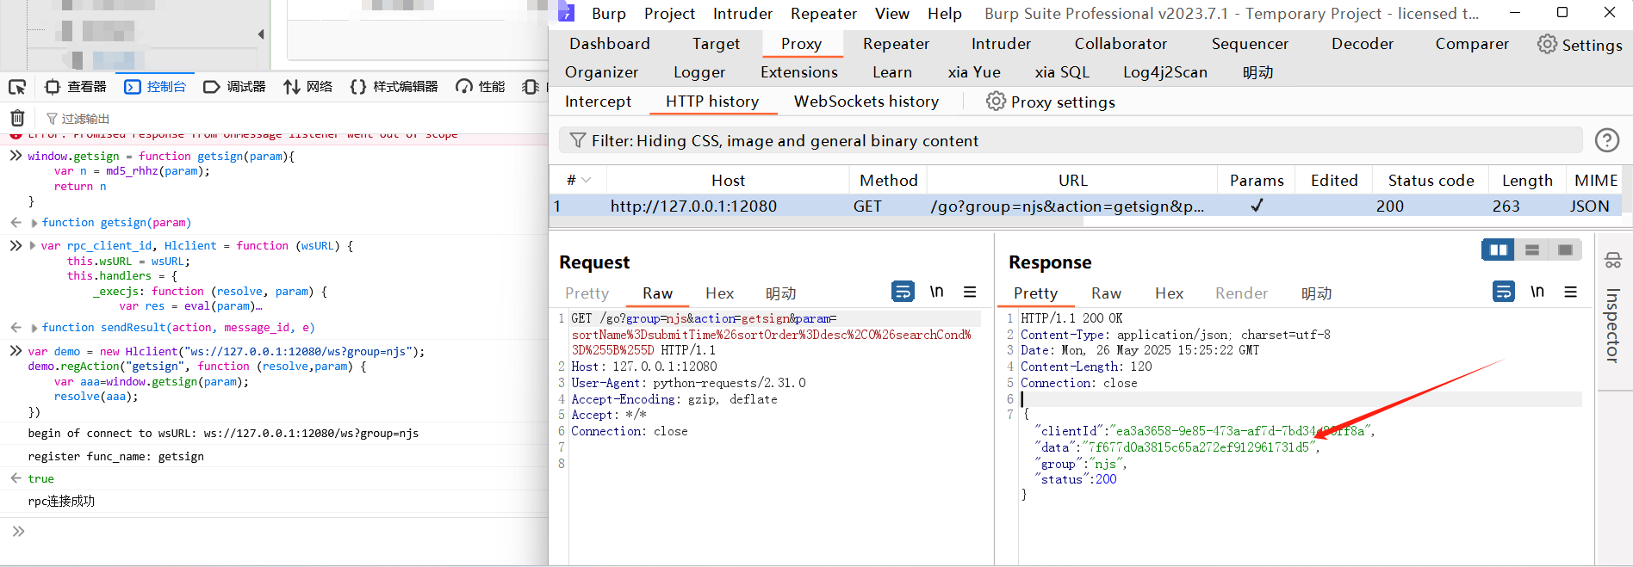The height and width of the screenshot is (567, 1633).
Task: Open the Request pane hamburger options menu
Action: pos(970,292)
